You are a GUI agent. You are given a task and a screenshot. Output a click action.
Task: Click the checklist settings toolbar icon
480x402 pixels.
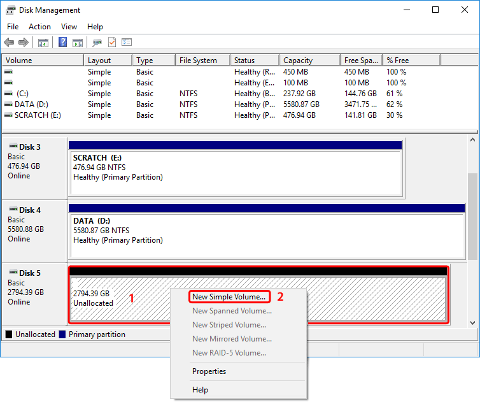click(127, 43)
